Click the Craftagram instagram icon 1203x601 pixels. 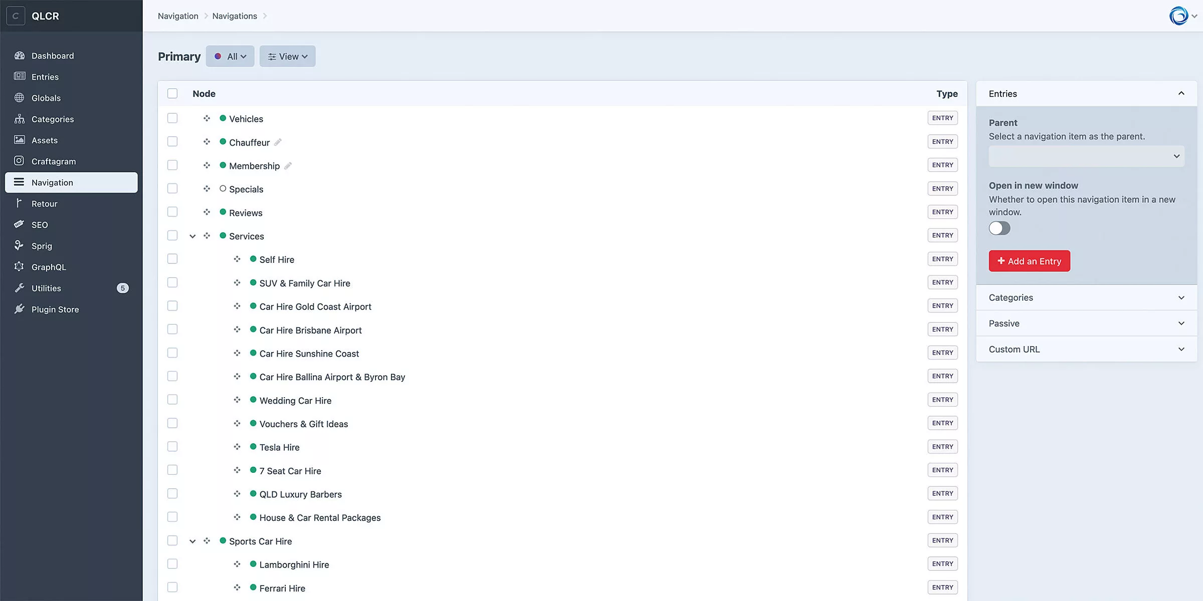19,161
